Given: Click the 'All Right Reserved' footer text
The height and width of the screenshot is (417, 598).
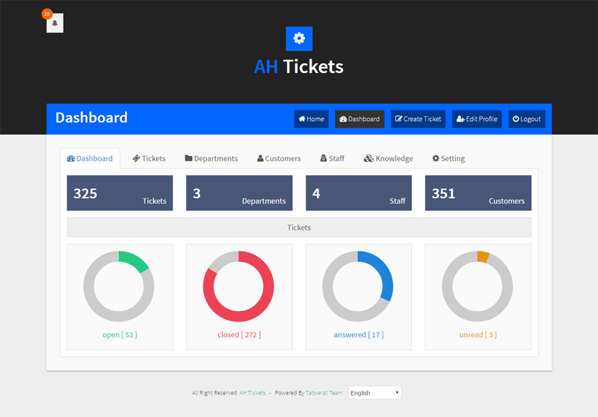Looking at the screenshot, I should tap(215, 393).
